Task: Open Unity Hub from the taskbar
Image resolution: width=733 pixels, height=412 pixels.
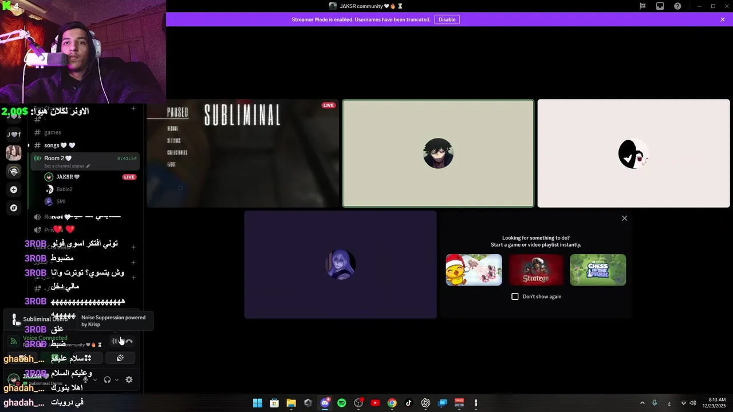Action: tap(308, 403)
